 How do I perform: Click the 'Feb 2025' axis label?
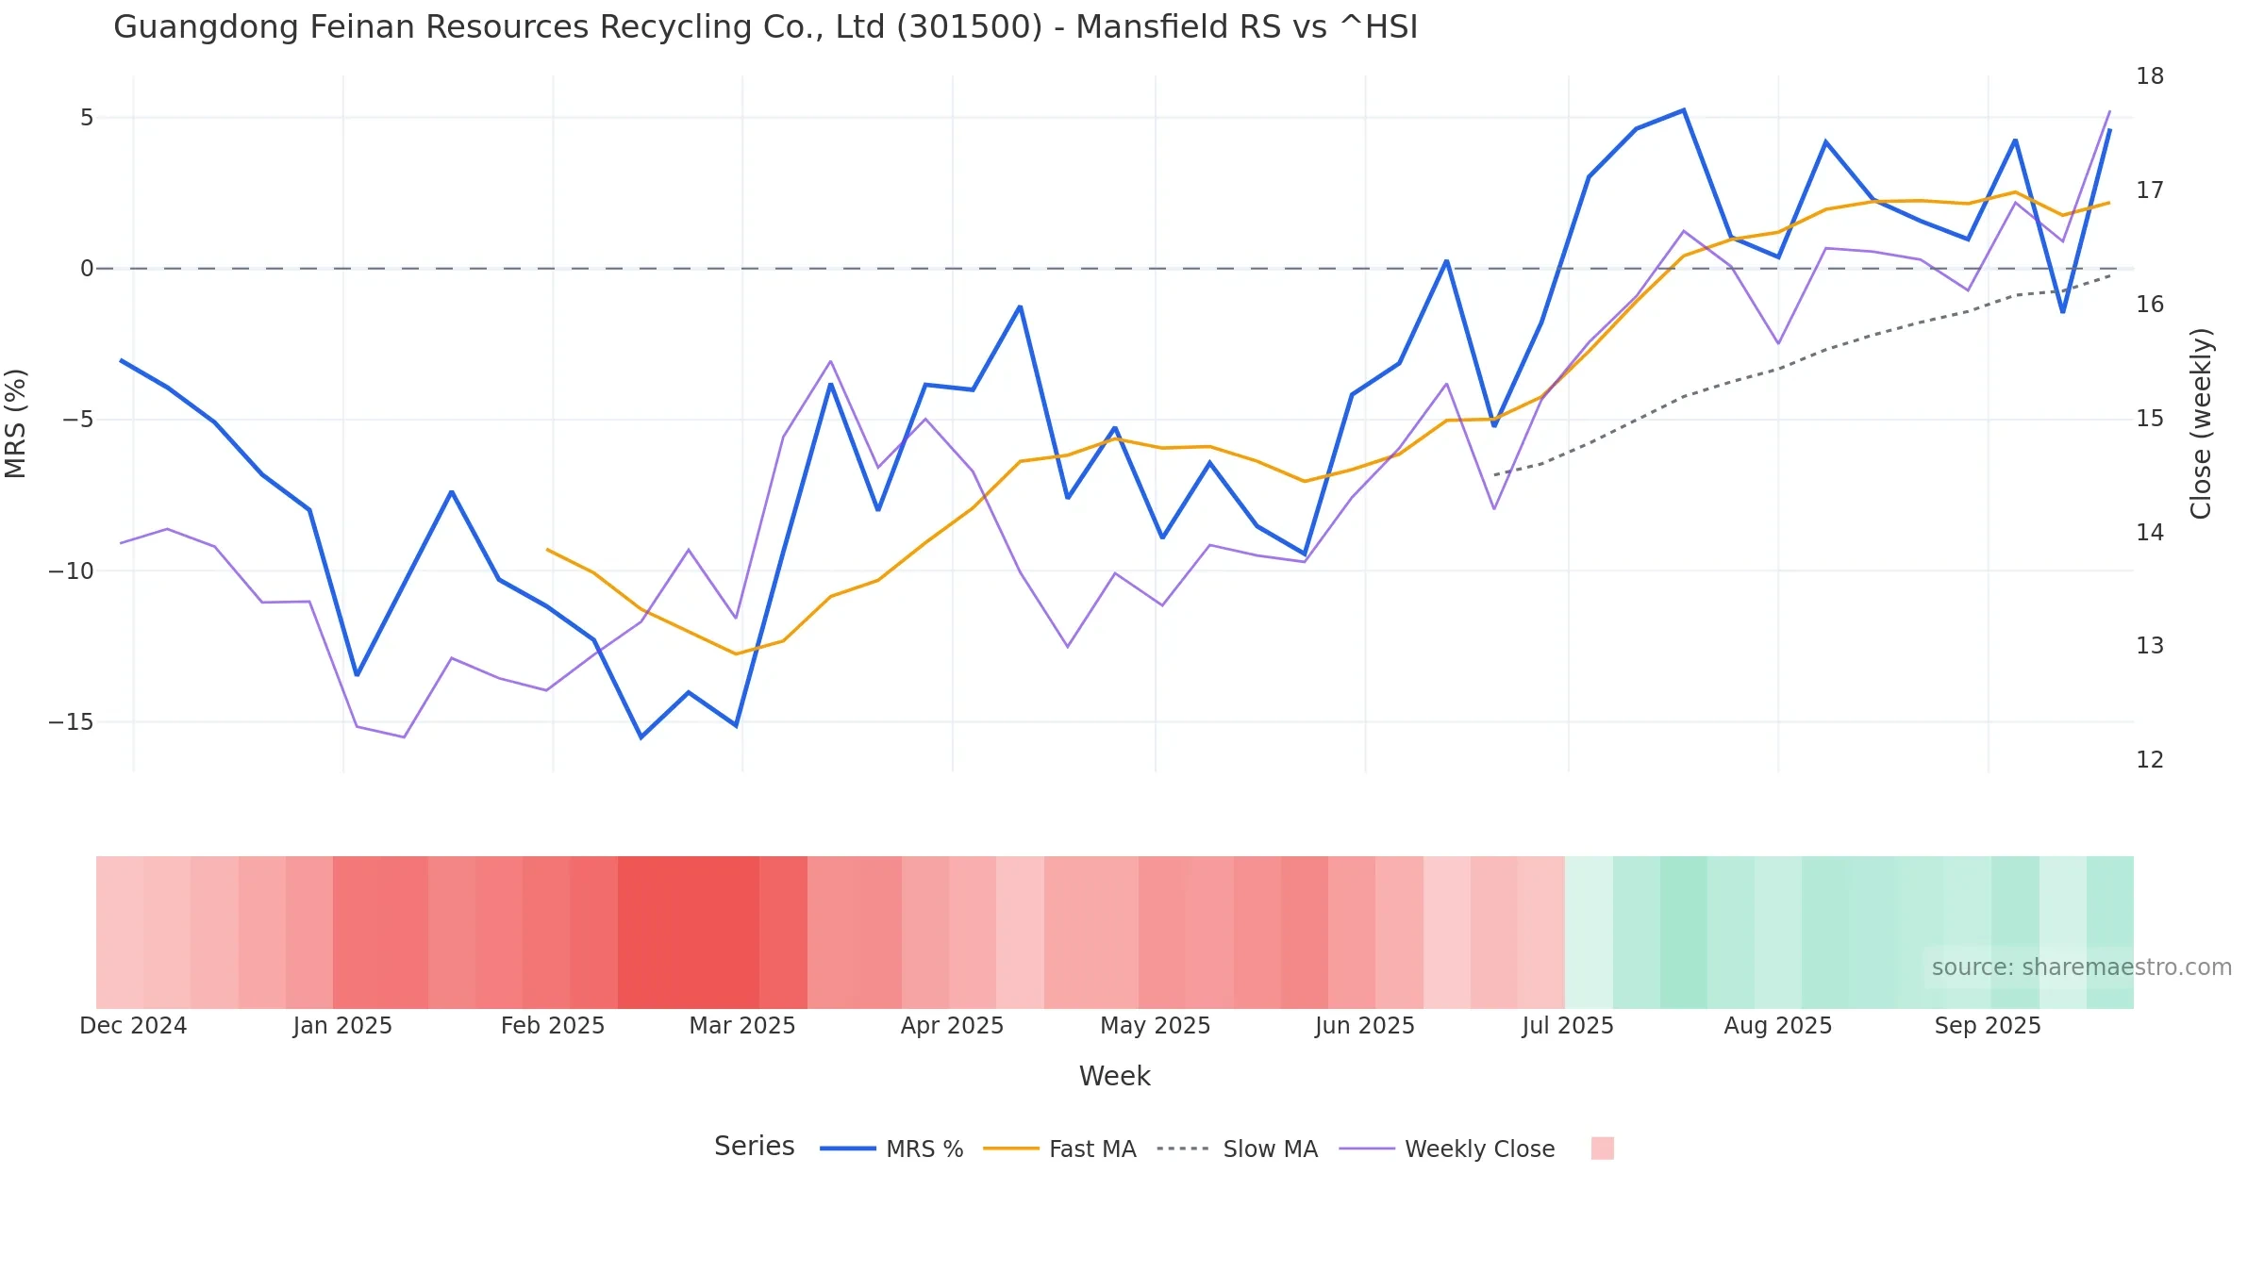(553, 1026)
